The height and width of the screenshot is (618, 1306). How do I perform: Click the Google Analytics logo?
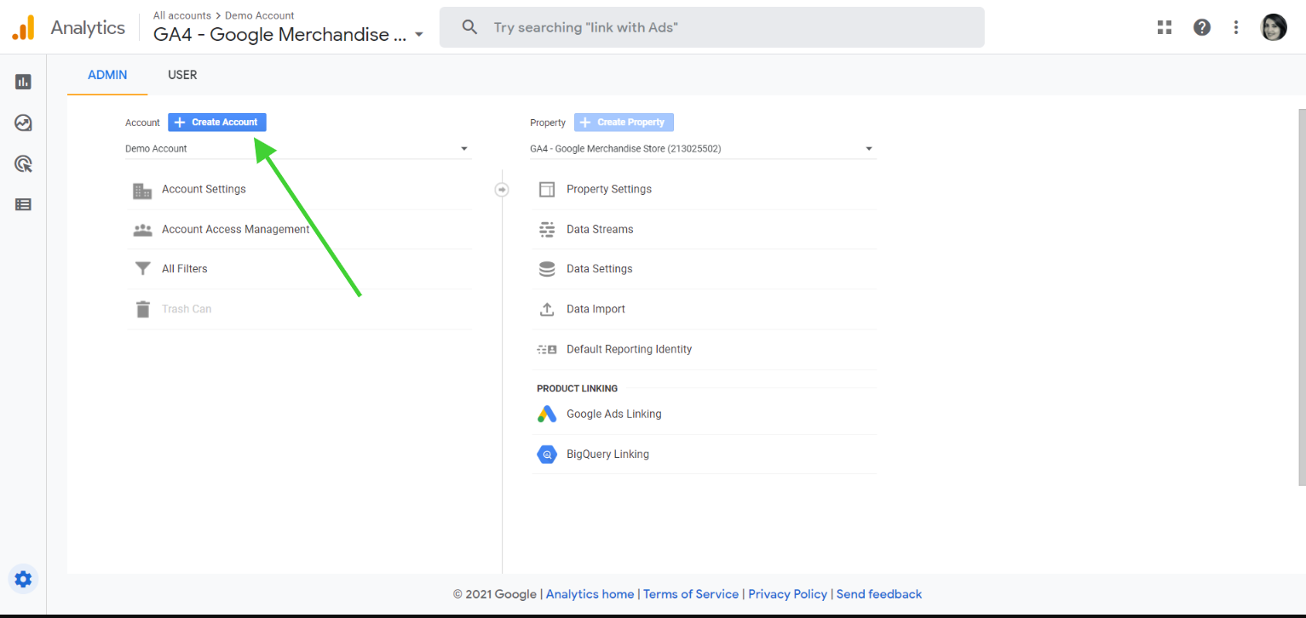23,27
